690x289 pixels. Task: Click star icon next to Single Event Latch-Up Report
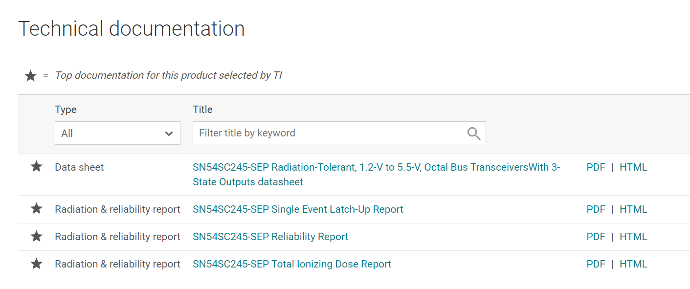(36, 209)
